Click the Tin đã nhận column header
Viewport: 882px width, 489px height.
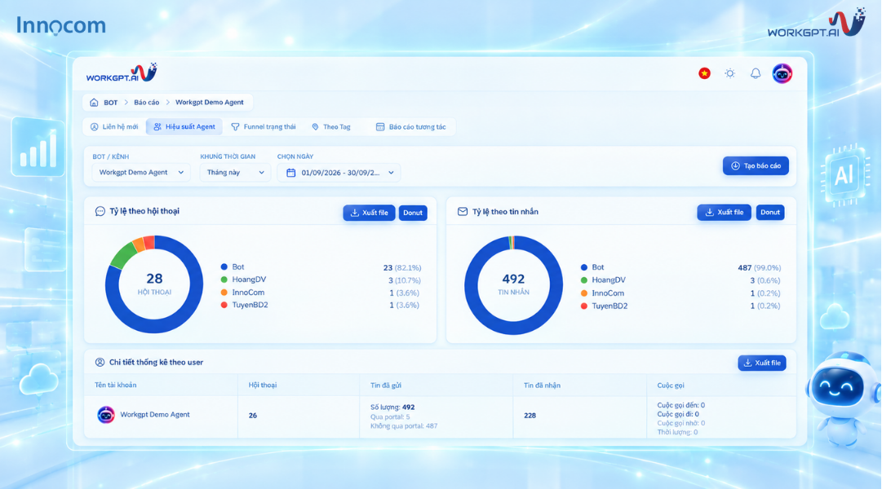(x=542, y=385)
